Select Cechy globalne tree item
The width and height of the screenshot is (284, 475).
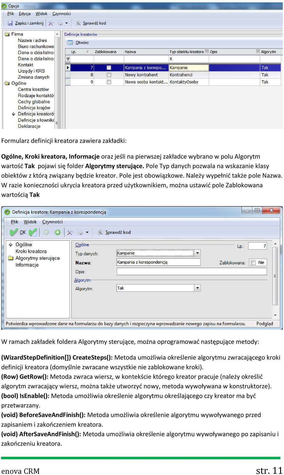click(x=34, y=102)
